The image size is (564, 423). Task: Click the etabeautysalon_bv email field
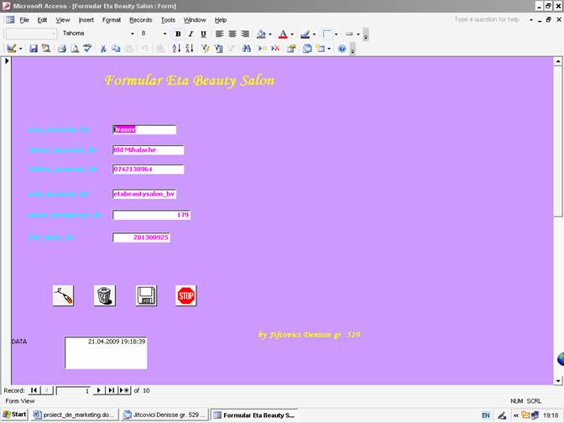tap(144, 194)
